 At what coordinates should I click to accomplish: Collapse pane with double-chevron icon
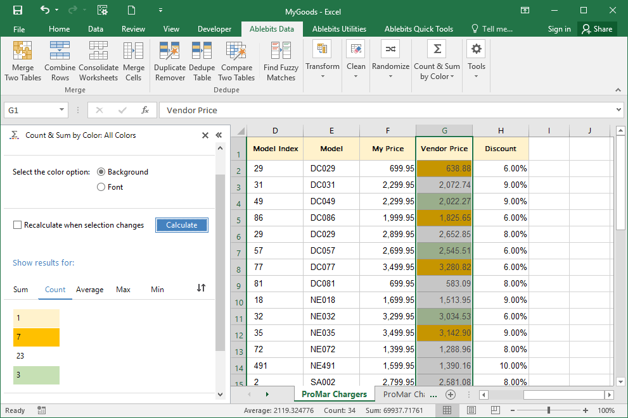click(x=219, y=135)
